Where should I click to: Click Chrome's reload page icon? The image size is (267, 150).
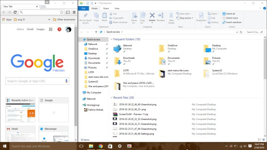click(x=15, y=12)
